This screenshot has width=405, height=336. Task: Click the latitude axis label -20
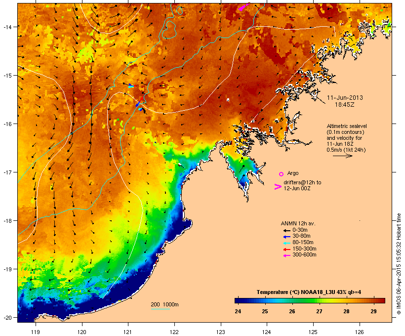click(7, 318)
